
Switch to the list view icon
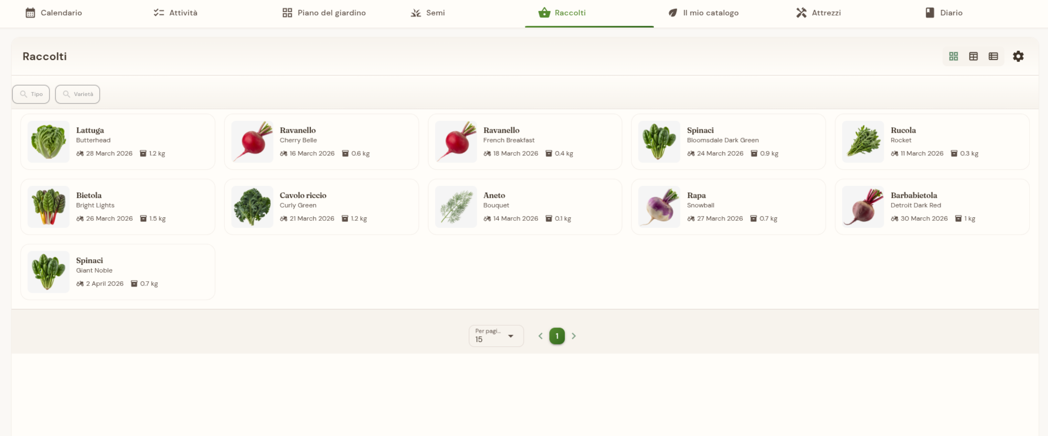(993, 56)
